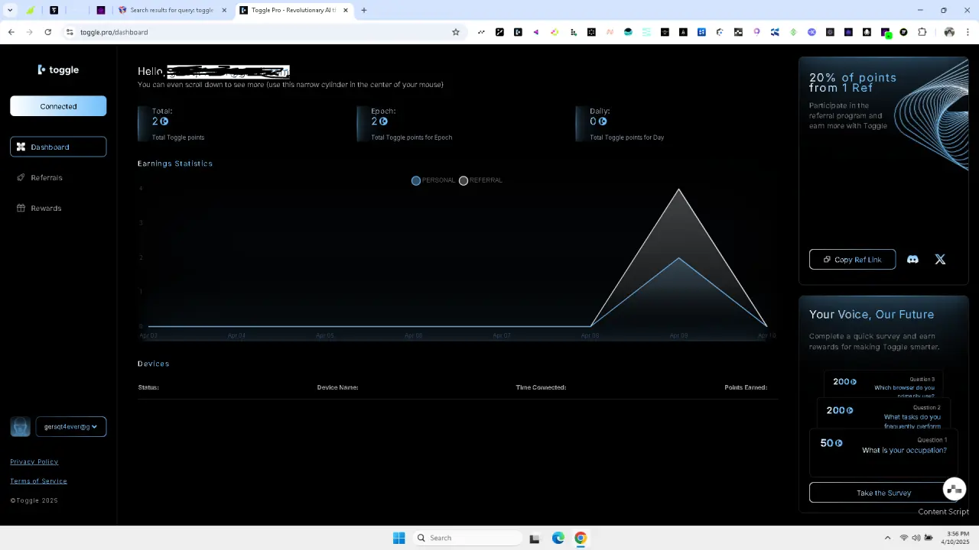The image size is (979, 550).
Task: Open Microsoft Edge from the taskbar
Action: (558, 538)
